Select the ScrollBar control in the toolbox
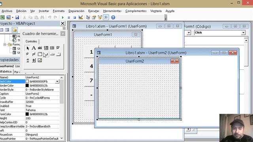The image size is (253, 142). tap(27, 60)
